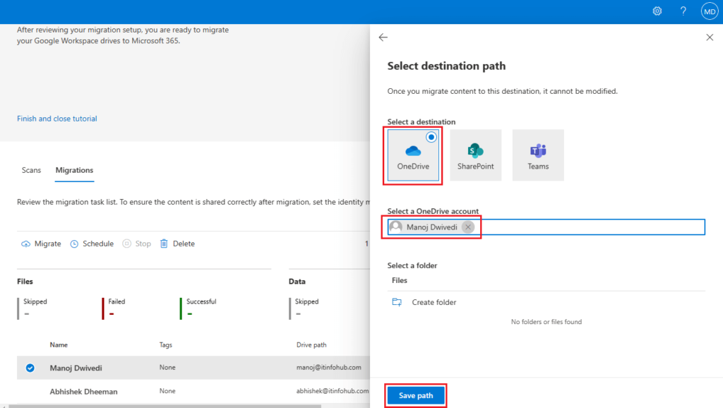Viewport: 723px width, 408px height.
Task: Open the help question mark icon
Action: (x=683, y=11)
